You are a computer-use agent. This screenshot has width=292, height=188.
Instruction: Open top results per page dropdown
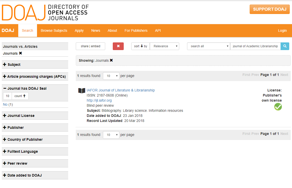111,76
